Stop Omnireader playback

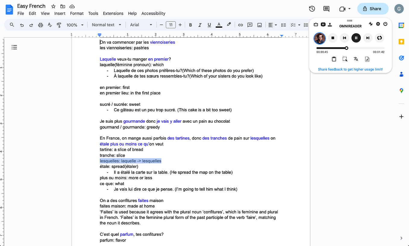(x=333, y=38)
